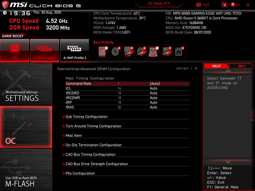The width and height of the screenshot is (255, 191).
Task: Open the OC overclocking section
Action: coord(26,127)
